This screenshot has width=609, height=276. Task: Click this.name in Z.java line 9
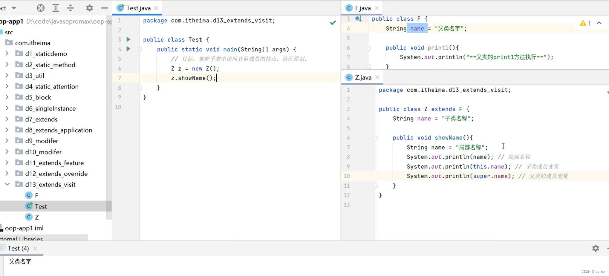489,166
